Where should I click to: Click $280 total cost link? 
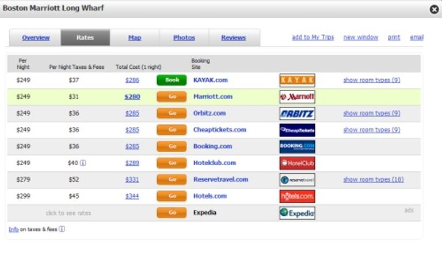pos(132,97)
